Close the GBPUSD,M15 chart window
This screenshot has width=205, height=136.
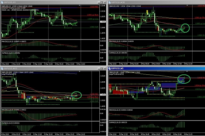coord(105,68)
